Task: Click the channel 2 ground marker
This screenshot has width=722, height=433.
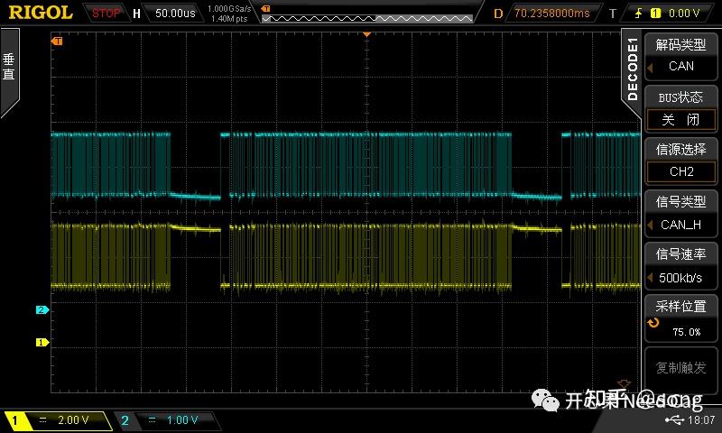Action: pyautogui.click(x=41, y=309)
